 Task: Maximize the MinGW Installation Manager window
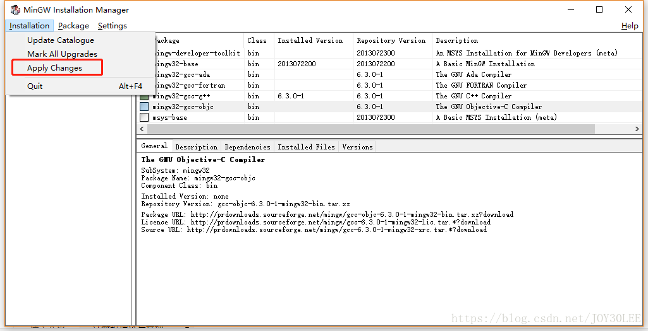[x=599, y=9]
